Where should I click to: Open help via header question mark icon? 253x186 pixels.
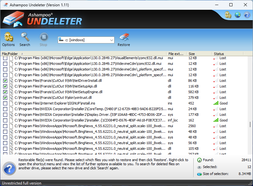pyautogui.click(x=247, y=15)
